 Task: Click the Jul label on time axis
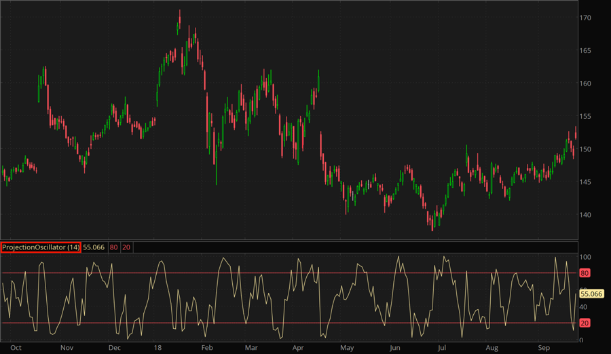442,348
